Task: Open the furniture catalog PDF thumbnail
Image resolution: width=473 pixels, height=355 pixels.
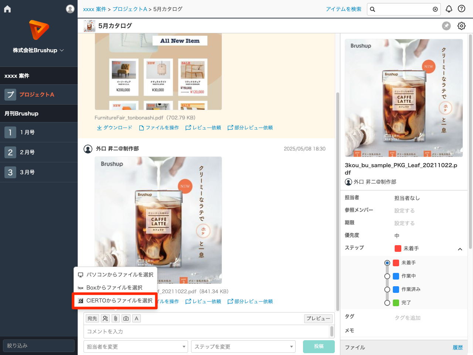Action: tap(158, 72)
